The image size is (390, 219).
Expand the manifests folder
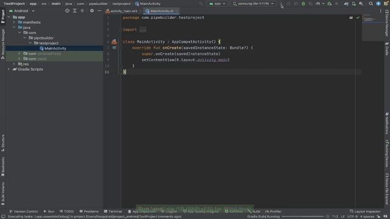coord(14,23)
